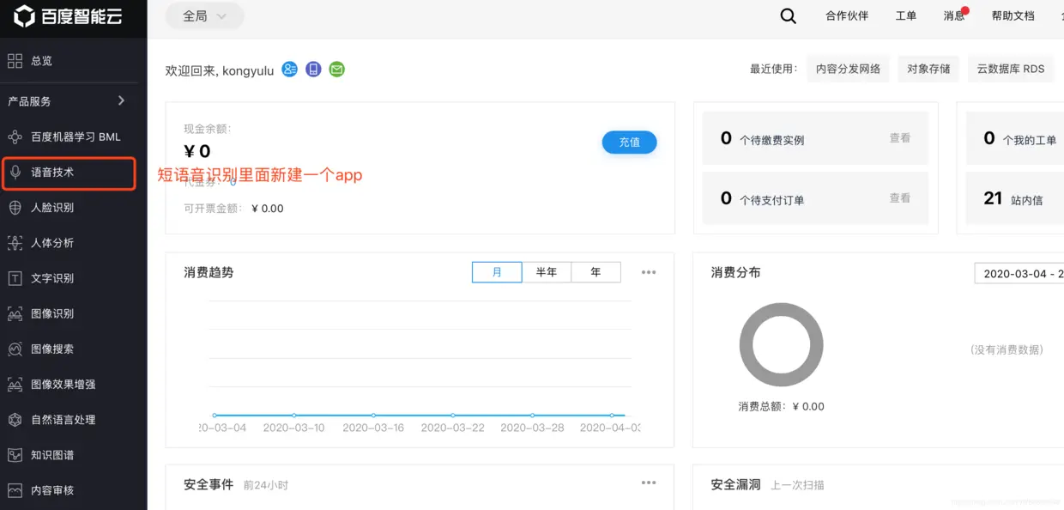Go to 工单 in the top bar
Image resolution: width=1064 pixels, height=510 pixels.
click(x=905, y=15)
